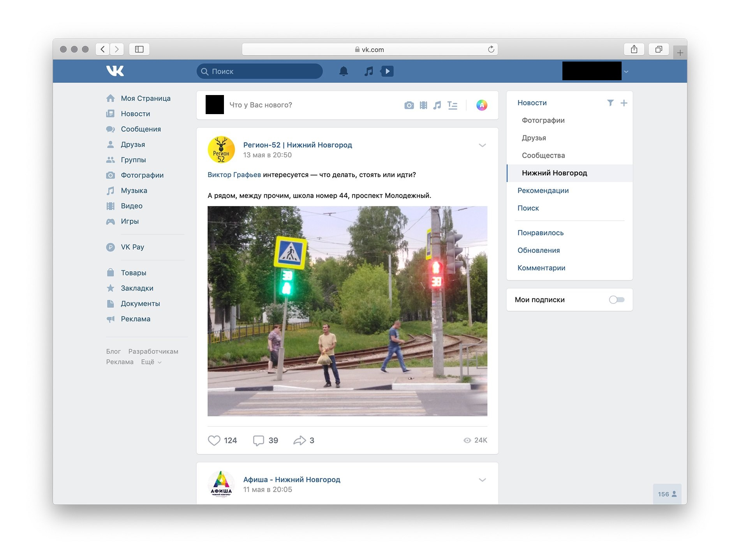Like the Регион-52 post with heart
The width and height of the screenshot is (740, 555).
214,440
